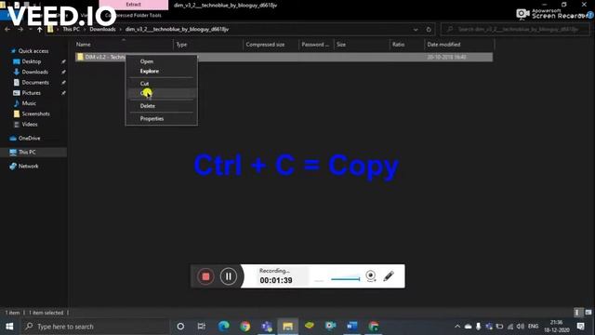Refresh the current folder

pos(429,29)
